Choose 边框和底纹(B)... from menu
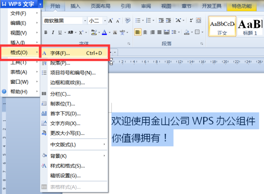 click(74, 83)
